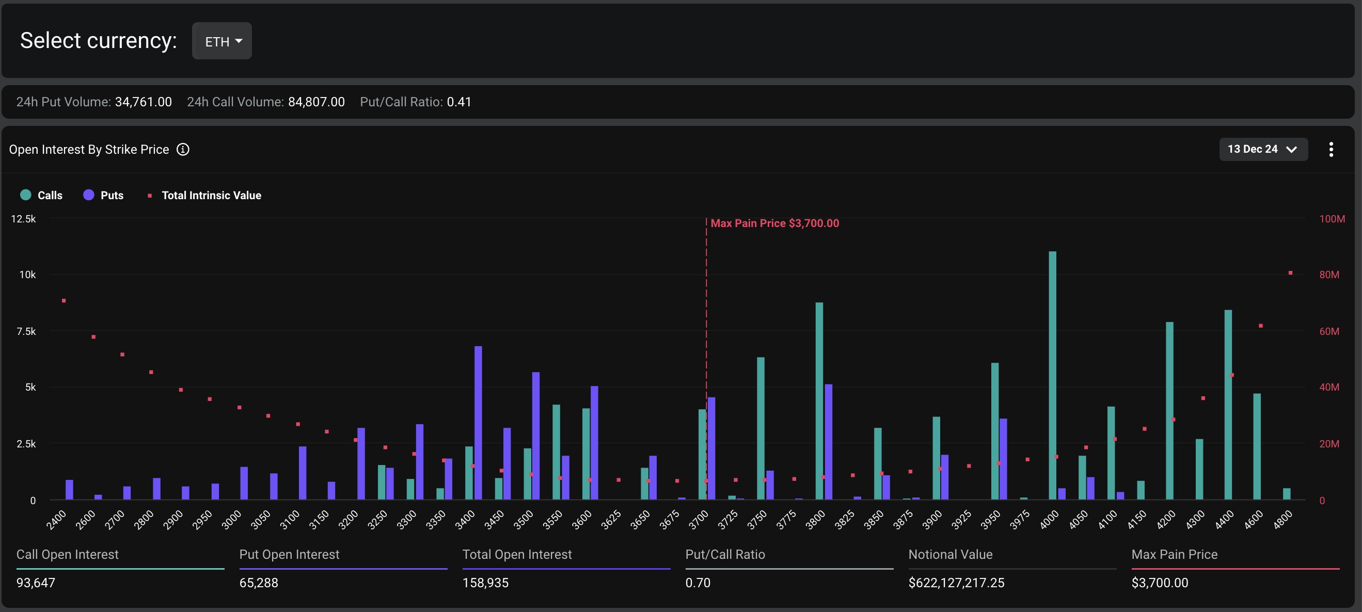Click the chevron arrow in expiry date selector
1362x612 pixels.
pos(1291,150)
